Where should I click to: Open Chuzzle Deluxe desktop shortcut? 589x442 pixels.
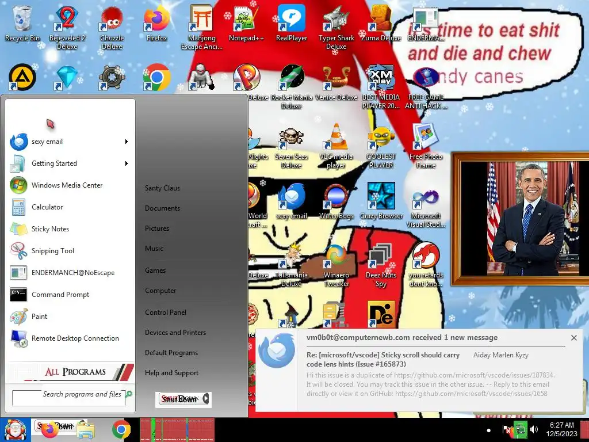[112, 27]
